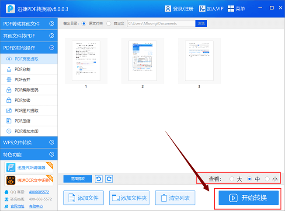Open 帮助中心 link

pos(36,206)
